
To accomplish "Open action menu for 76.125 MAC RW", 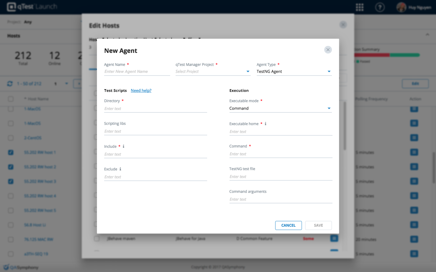I will pos(414,239).
